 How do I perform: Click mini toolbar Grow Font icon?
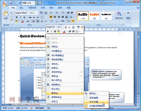coord(66,27)
